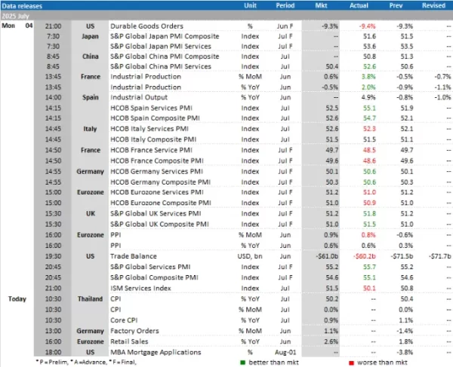Viewport: 453px width, 367px height.
Task: Click Italy Services PMI actual value 52.3
Action: [369, 129]
